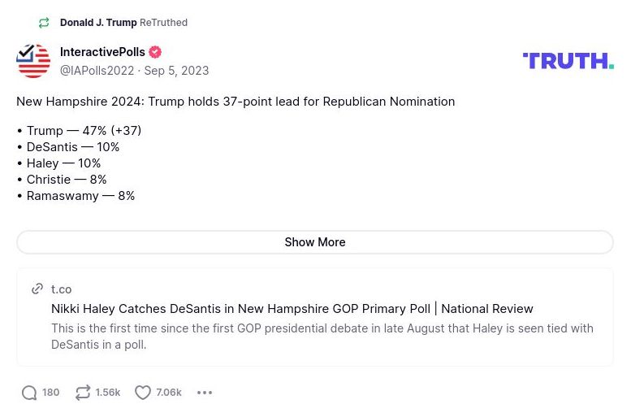Open the InteractivePolls profile avatar
Screen dimensions: 631x417
click(33, 61)
